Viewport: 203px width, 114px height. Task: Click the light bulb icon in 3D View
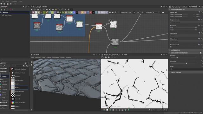coord(32,65)
